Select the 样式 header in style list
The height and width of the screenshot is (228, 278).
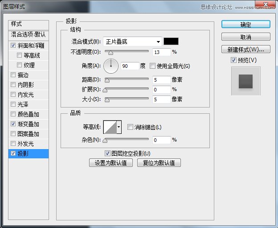coord(29,25)
